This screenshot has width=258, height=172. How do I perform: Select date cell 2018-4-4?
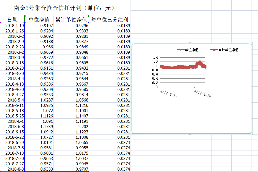tap(12, 79)
